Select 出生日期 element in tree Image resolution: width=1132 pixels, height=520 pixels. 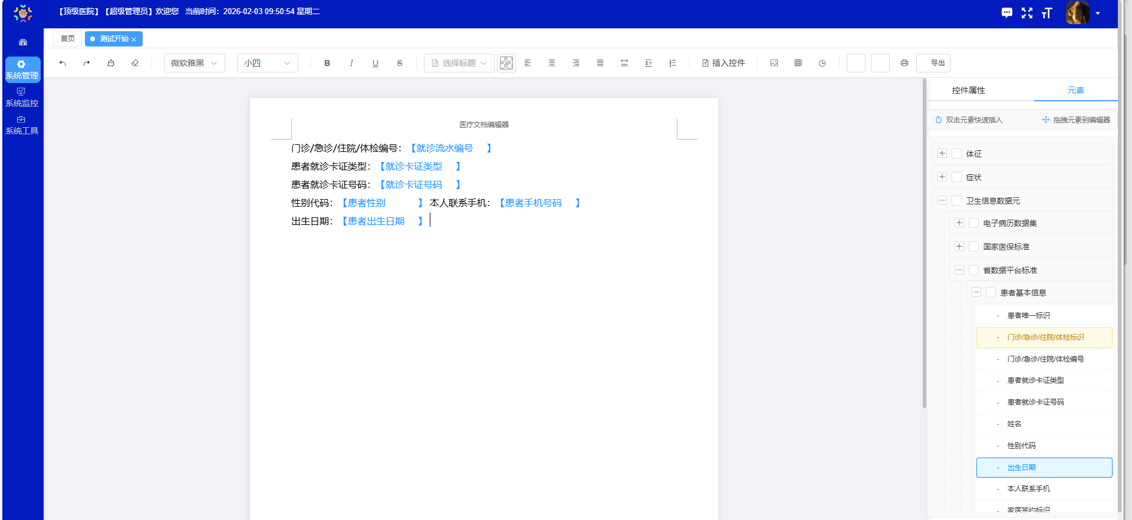click(x=1044, y=468)
